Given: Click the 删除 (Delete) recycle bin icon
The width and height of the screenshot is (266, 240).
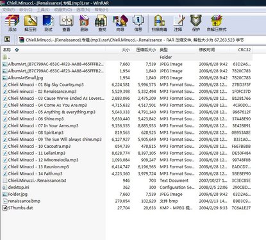Looking at the screenshot, I should pos(84,20).
